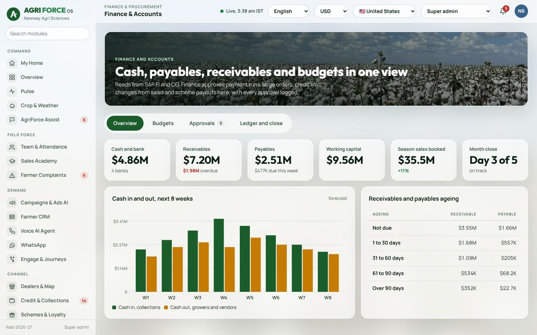This screenshot has width=537, height=335.
Task: Click the Working capital $9.56M value
Action: (345, 160)
